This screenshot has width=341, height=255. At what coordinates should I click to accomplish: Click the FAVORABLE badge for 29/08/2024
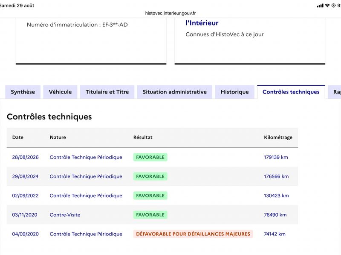150,176
